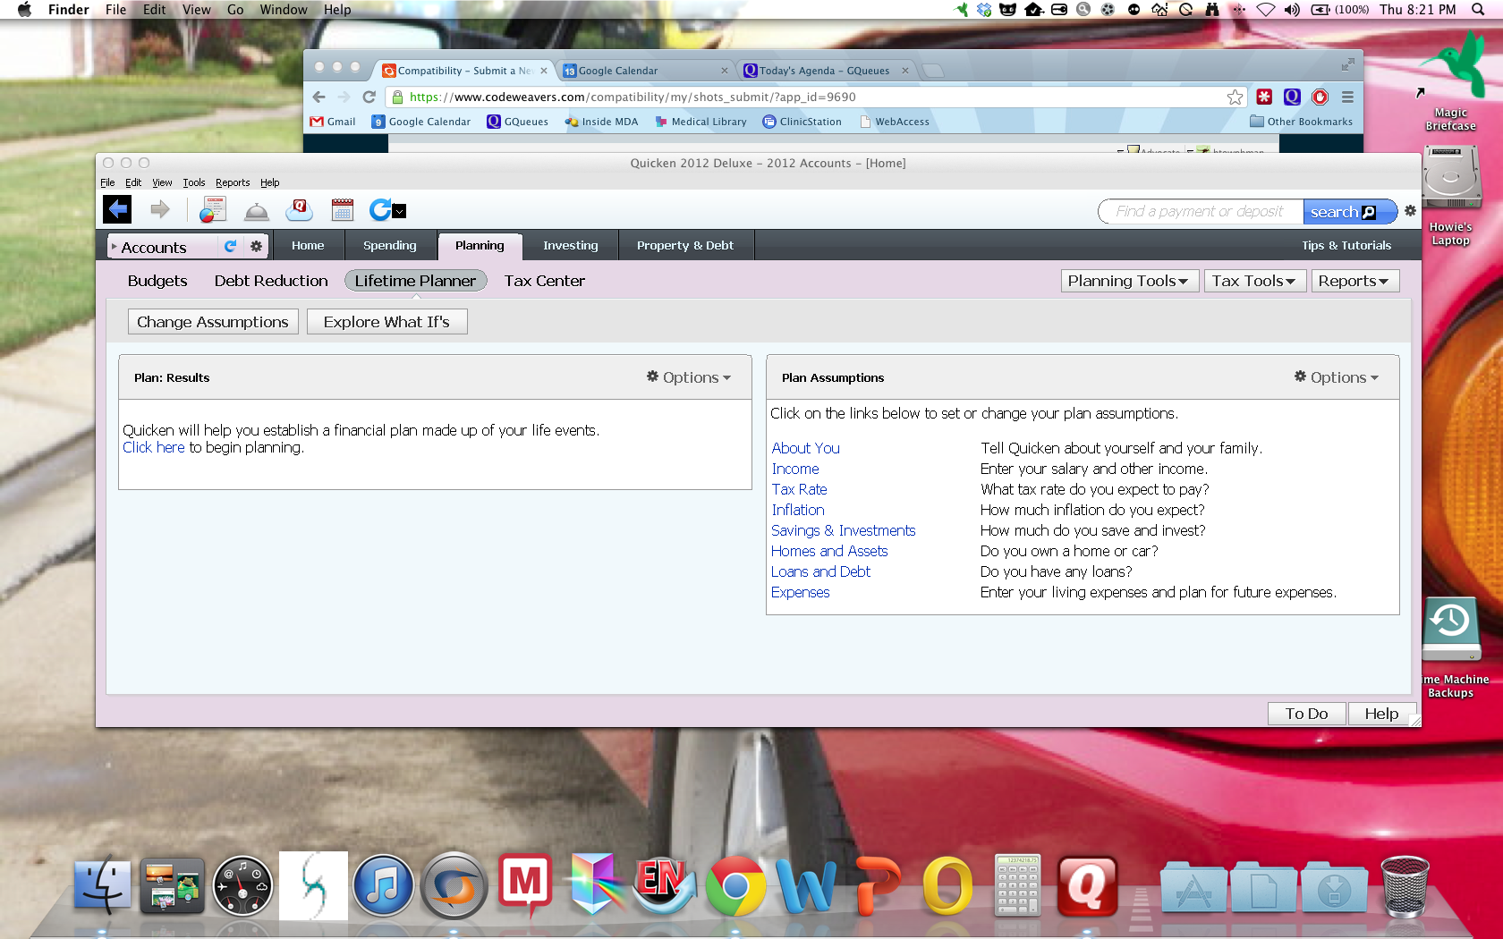
Task: Open Quicken from the Dock
Action: point(1087,886)
